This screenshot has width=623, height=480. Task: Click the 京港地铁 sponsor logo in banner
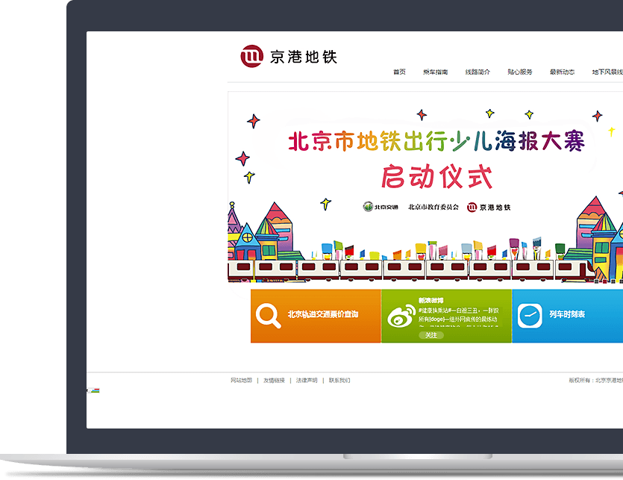(489, 207)
